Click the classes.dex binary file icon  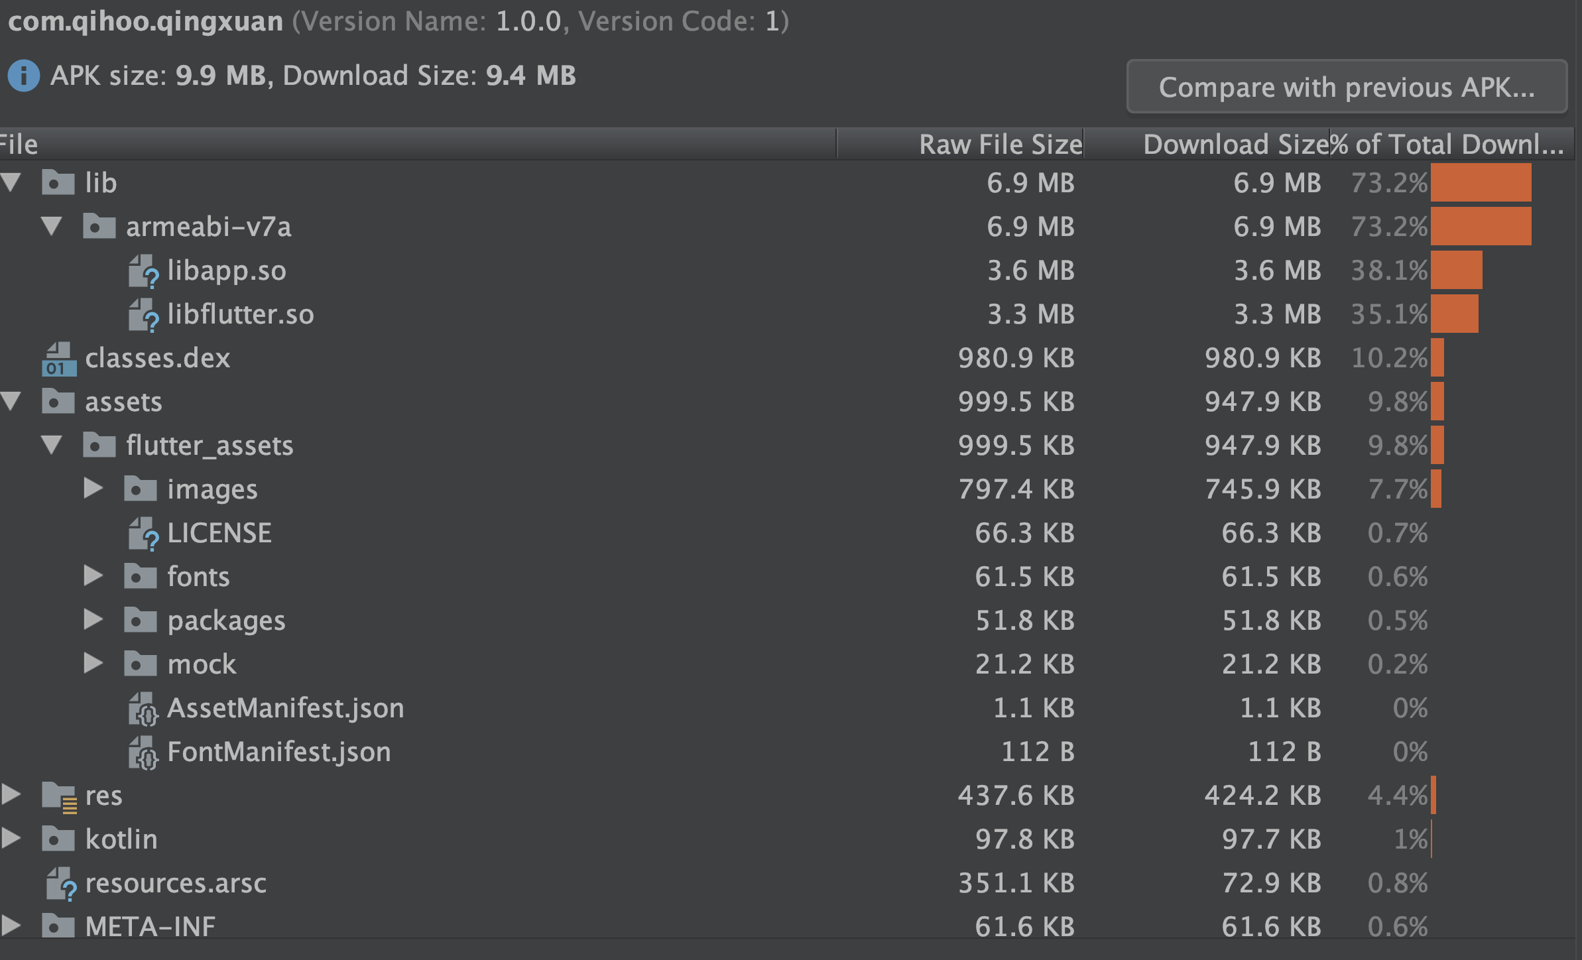pyautogui.click(x=59, y=359)
